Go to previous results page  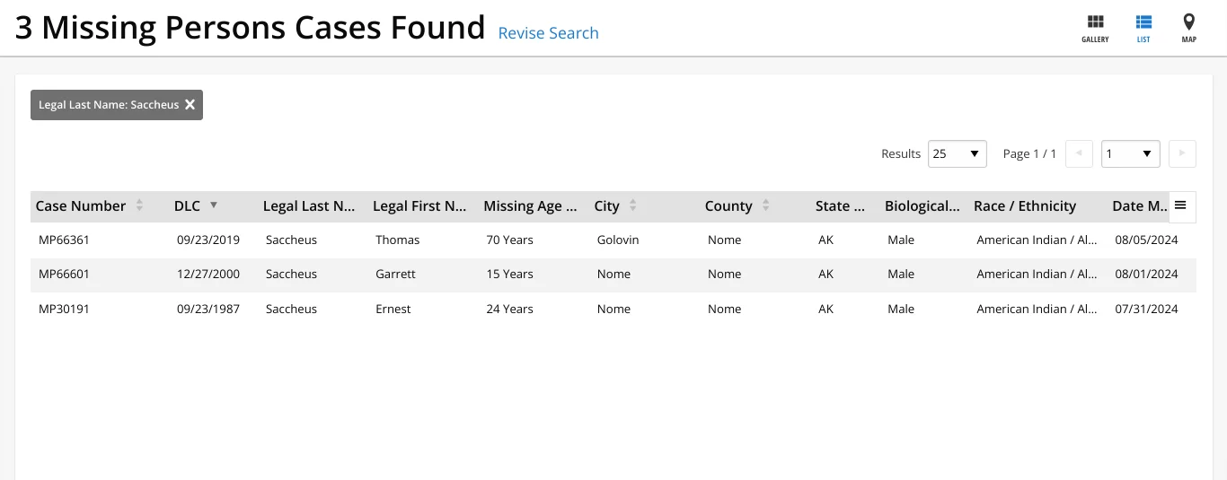pos(1079,154)
